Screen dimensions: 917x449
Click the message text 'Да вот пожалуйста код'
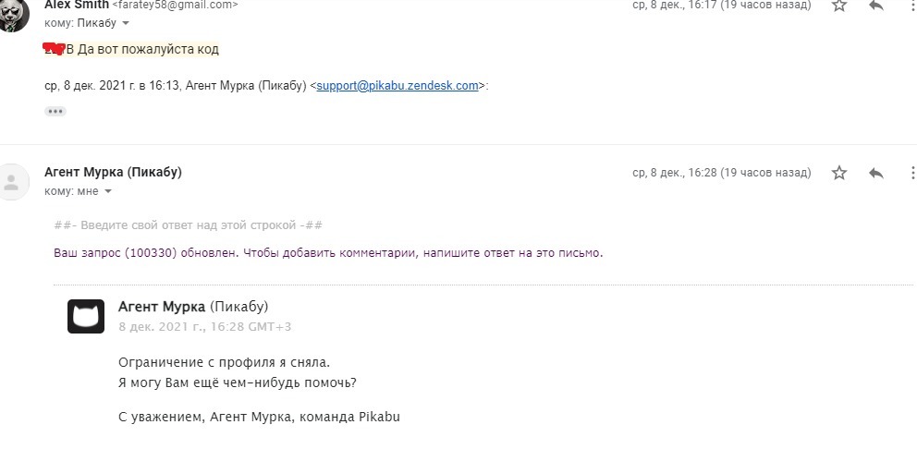148,49
